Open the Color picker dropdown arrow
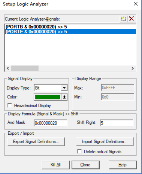 (x=64, y=97)
